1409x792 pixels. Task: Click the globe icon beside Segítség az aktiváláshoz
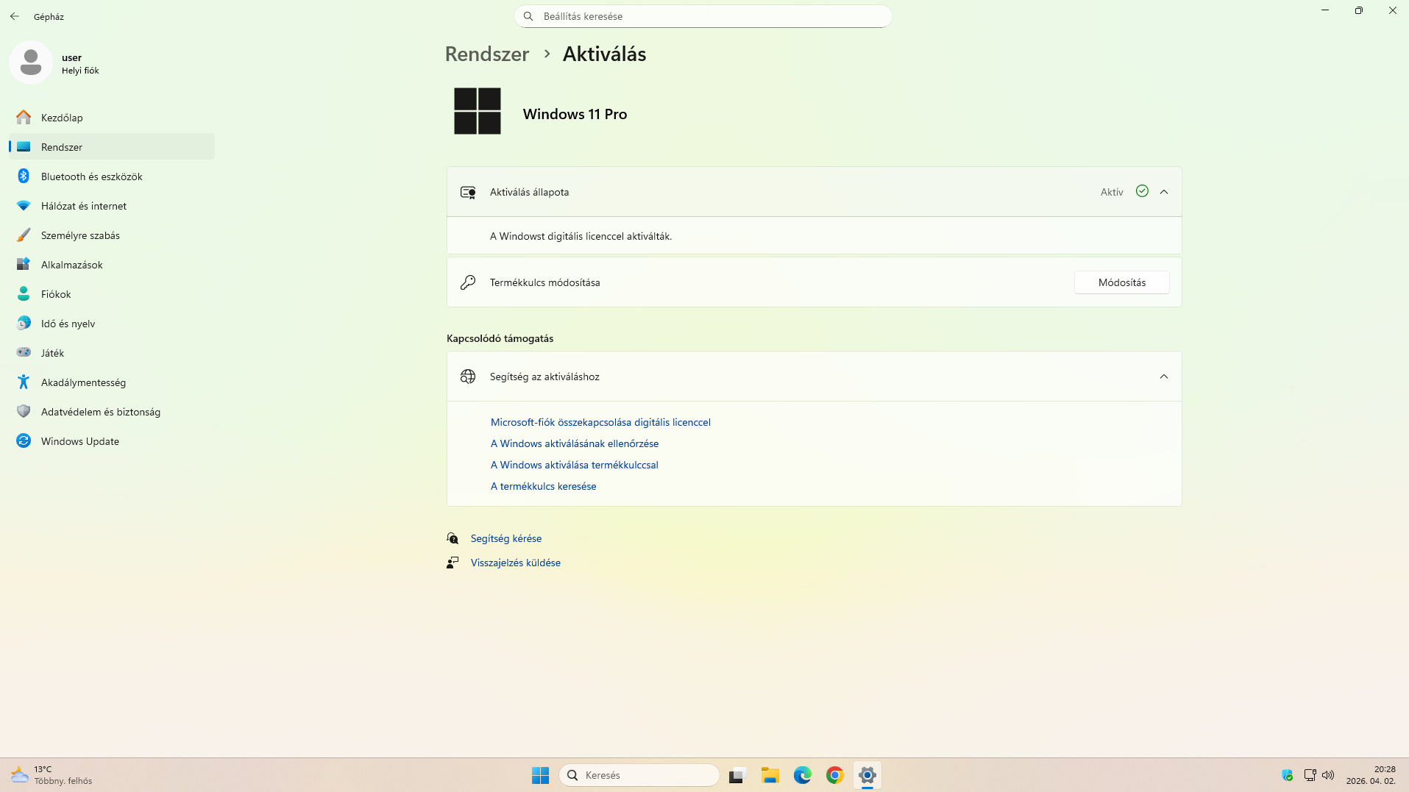(468, 377)
